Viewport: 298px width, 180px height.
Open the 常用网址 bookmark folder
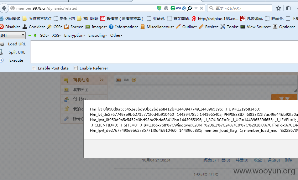pyautogui.click(x=88, y=18)
